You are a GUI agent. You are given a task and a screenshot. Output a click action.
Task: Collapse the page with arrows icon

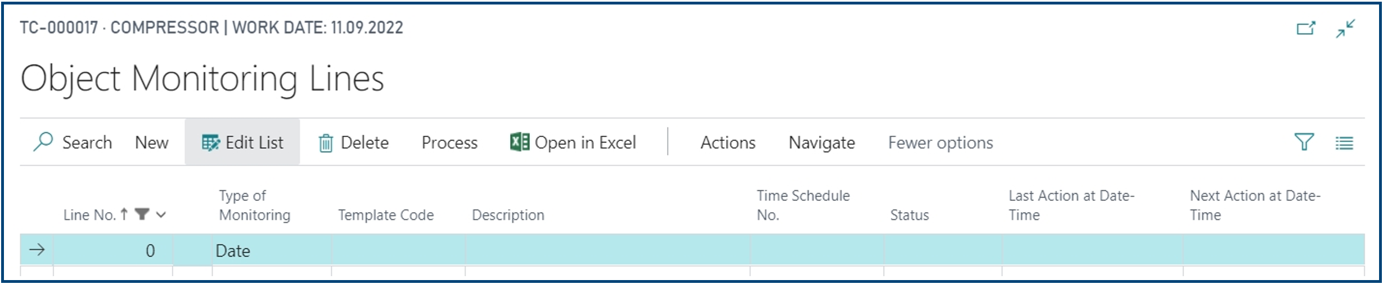tap(1345, 28)
